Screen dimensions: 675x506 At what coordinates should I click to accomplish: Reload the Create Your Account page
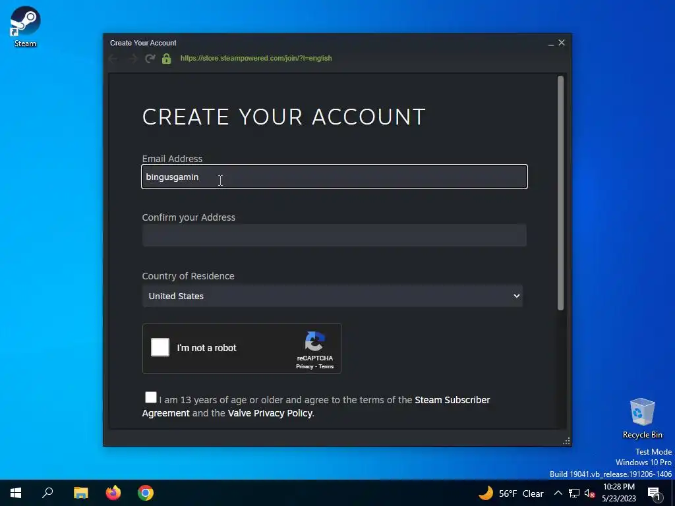point(150,59)
